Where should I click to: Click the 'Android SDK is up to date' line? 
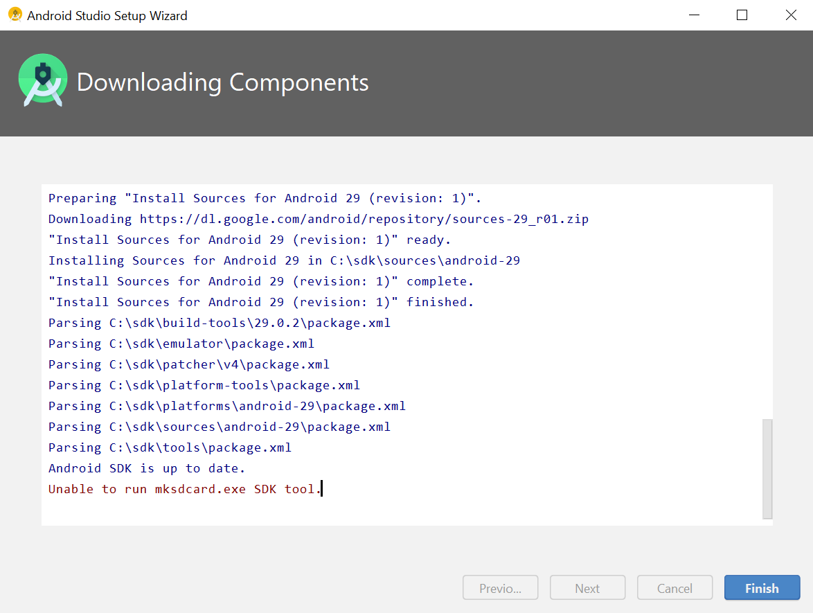pos(147,468)
